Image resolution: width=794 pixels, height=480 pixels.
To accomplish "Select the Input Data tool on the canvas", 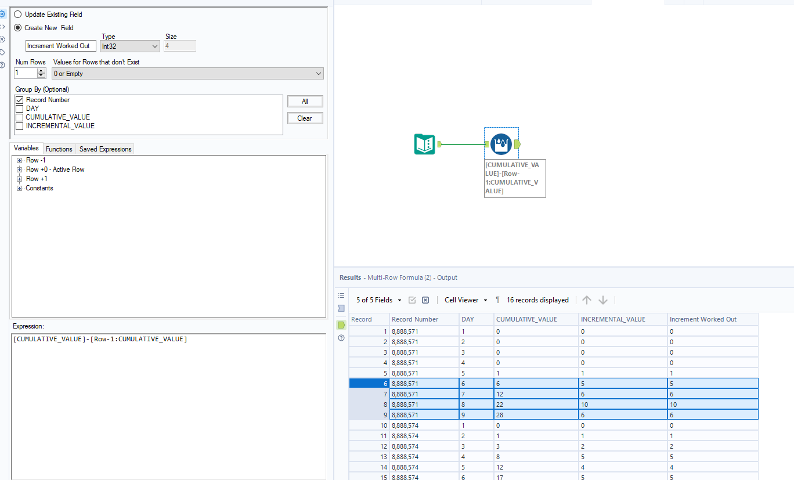I will click(424, 143).
